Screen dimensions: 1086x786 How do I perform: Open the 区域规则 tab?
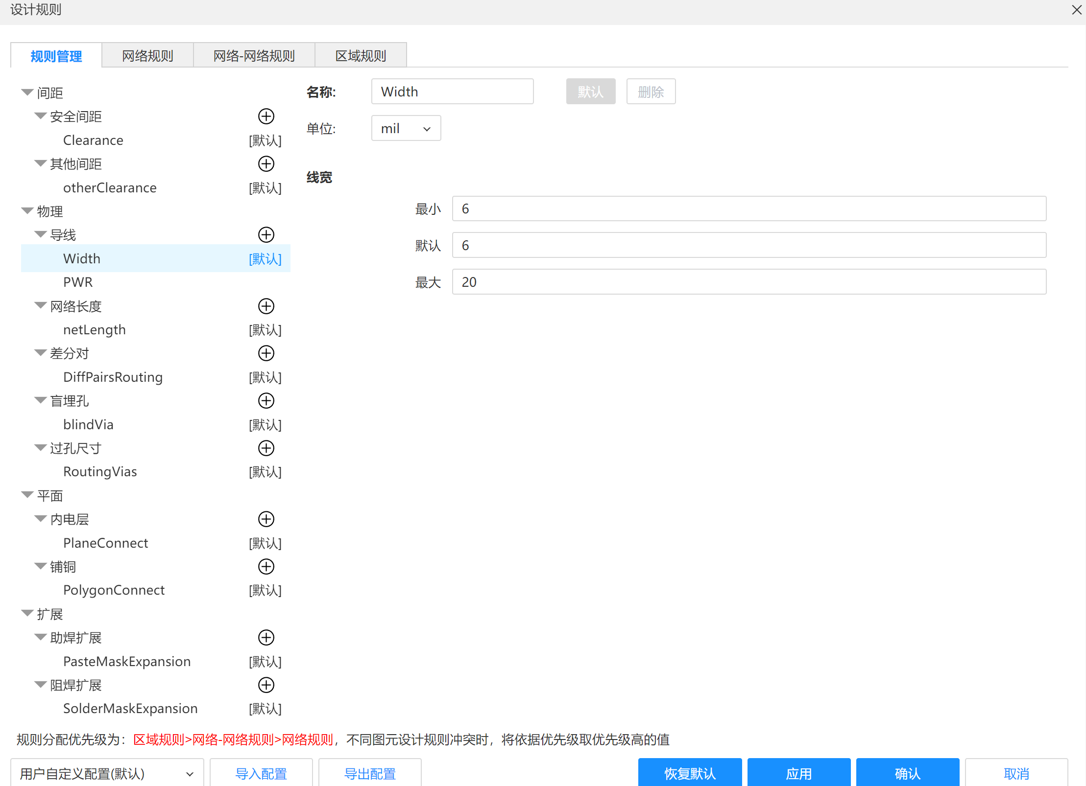click(x=361, y=56)
